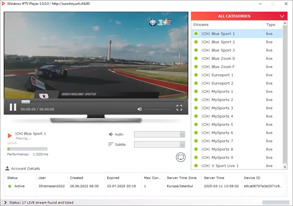Click the stream list scrollbar thumb
The width and height of the screenshot is (293, 206).
(285, 94)
